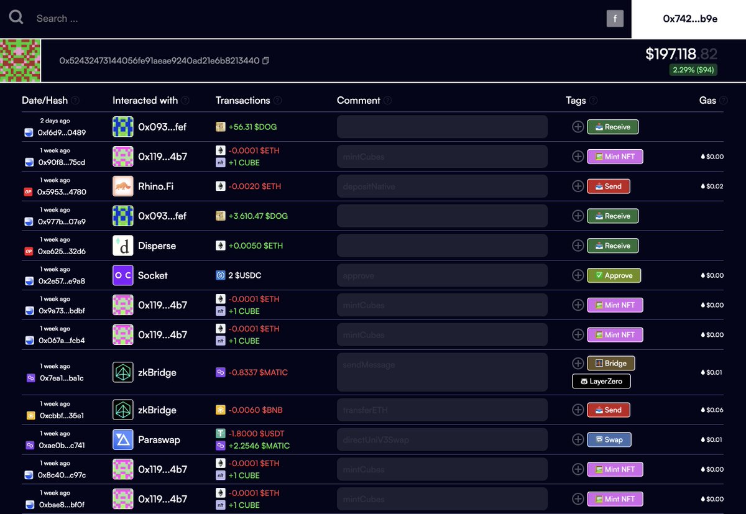The width and height of the screenshot is (746, 514).
Task: Click the Mint NFT tag in 0x90f8...75cd row
Action: pos(615,157)
